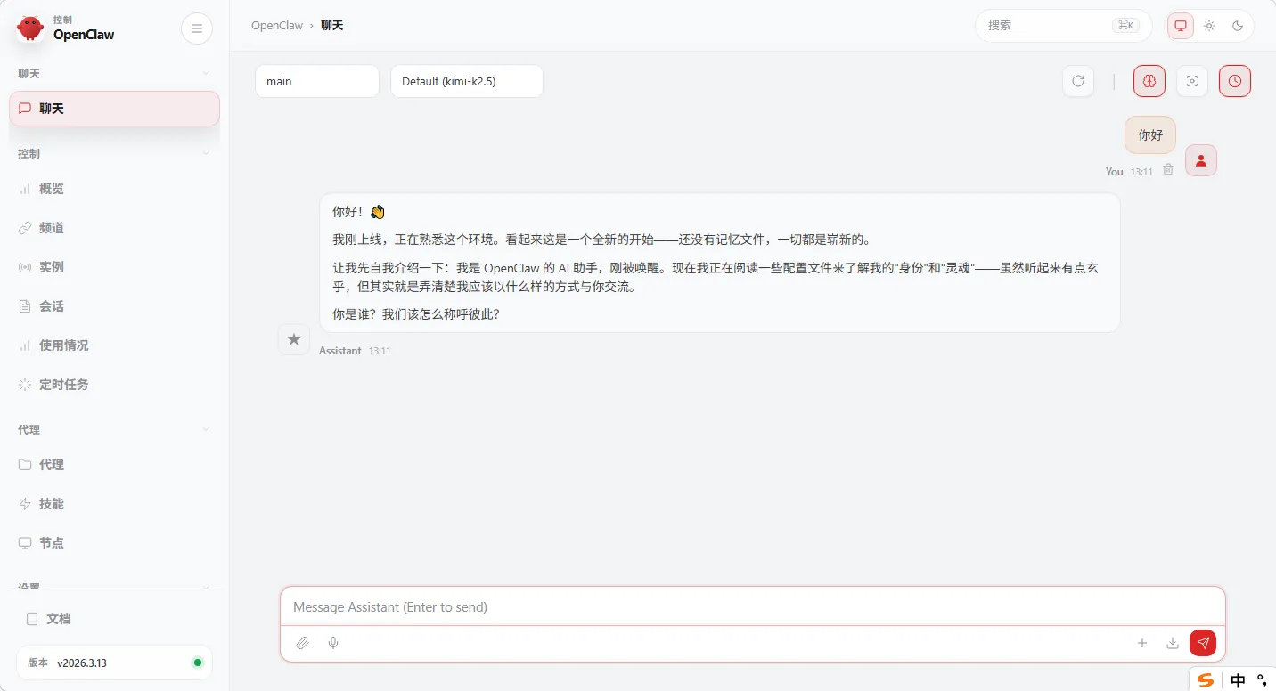1276x691 pixels.
Task: Click the 文档 docs link
Action: (x=59, y=619)
